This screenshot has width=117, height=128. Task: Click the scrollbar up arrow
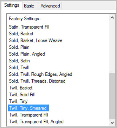click(112, 18)
